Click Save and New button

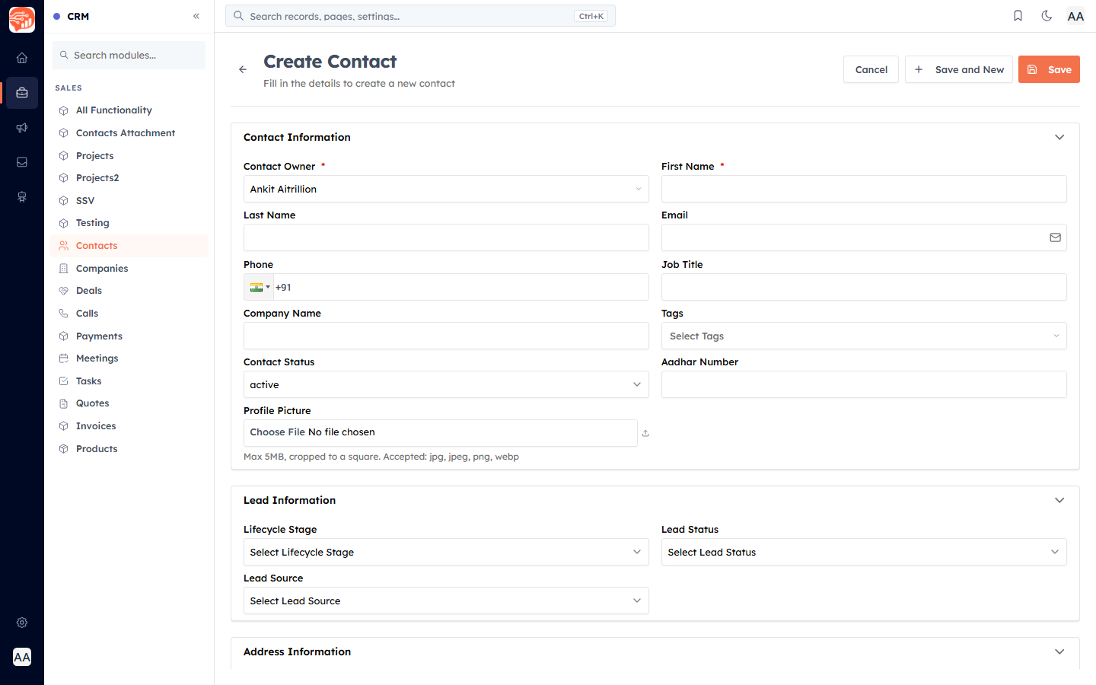(x=959, y=69)
